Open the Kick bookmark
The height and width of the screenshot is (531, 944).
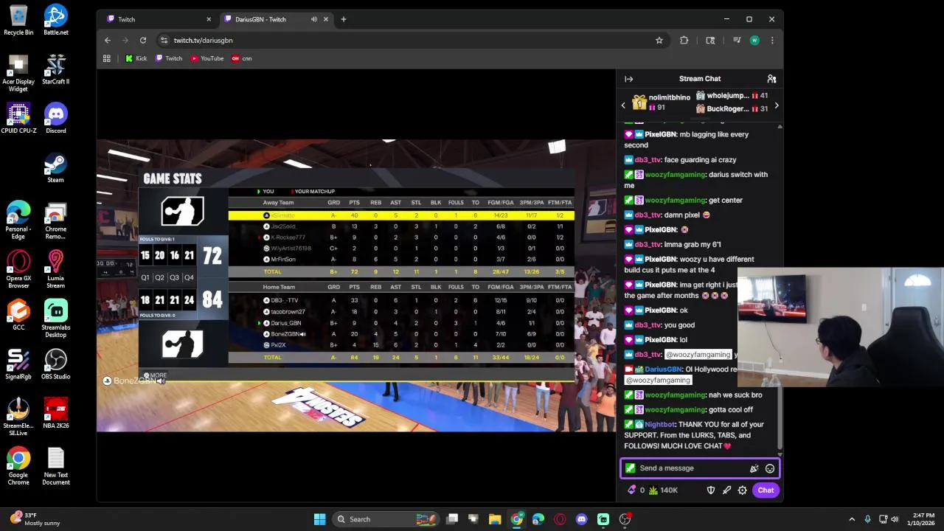pos(136,58)
